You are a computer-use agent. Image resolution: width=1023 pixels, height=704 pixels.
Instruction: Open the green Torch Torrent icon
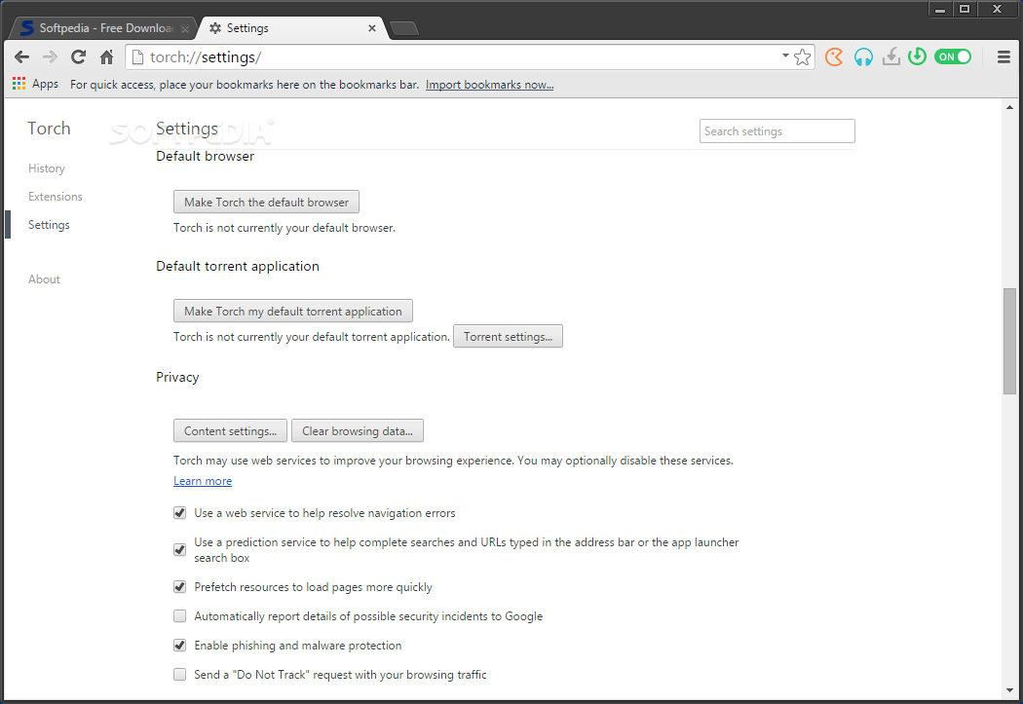click(x=918, y=57)
